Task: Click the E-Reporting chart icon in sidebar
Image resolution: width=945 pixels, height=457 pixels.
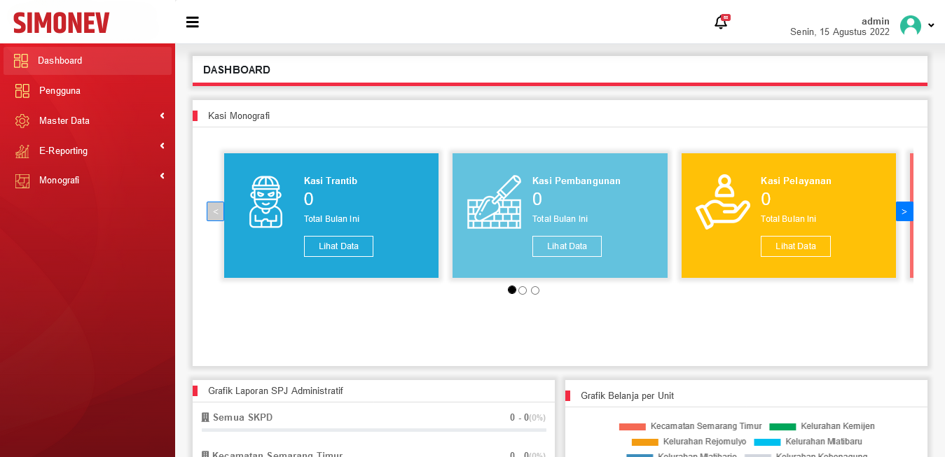Action: tap(22, 150)
